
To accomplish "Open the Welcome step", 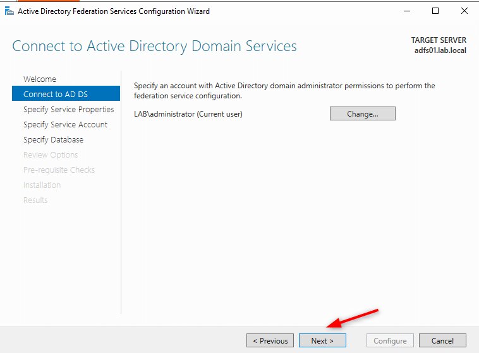I will pos(40,79).
